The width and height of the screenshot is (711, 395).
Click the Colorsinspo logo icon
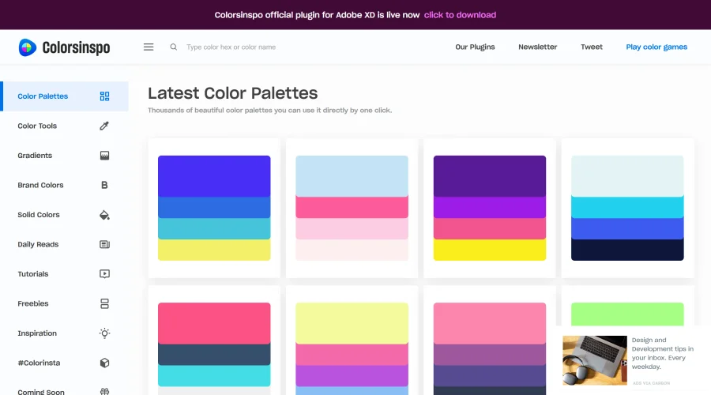click(27, 47)
